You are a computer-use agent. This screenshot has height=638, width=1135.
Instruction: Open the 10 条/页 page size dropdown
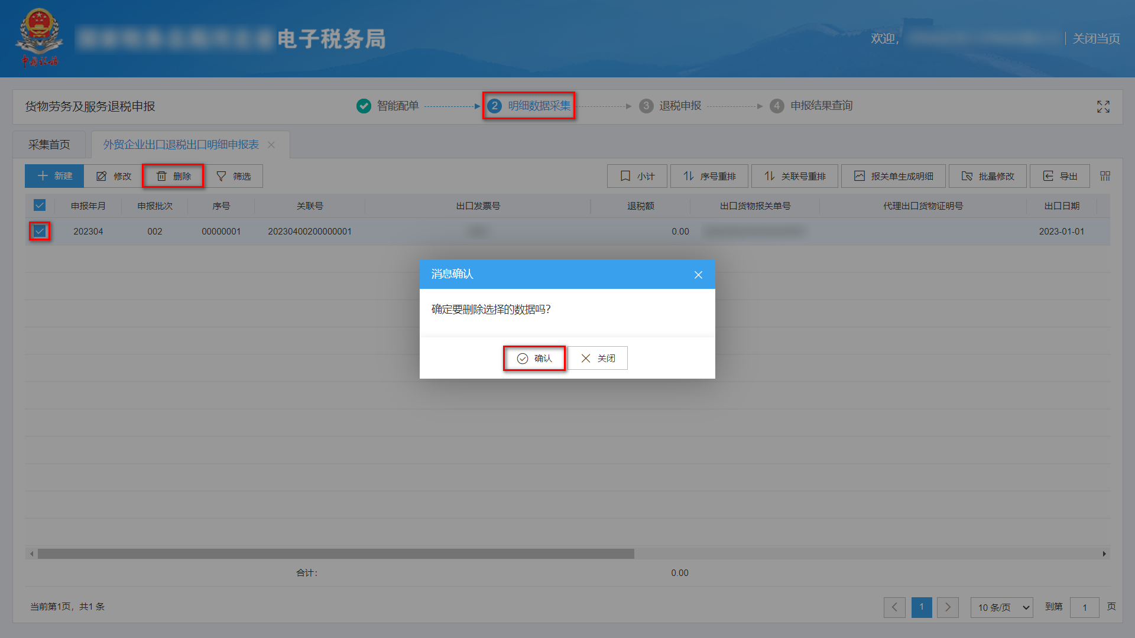1001,607
